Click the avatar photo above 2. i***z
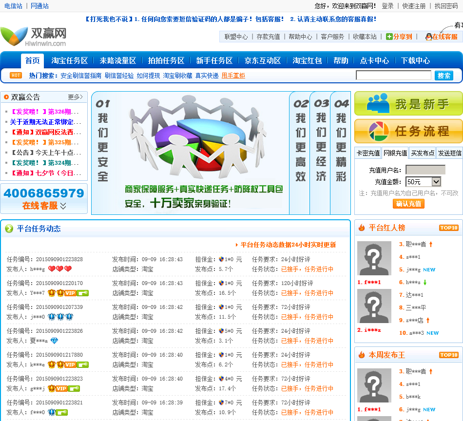The height and width of the screenshot is (421, 463). [374, 306]
